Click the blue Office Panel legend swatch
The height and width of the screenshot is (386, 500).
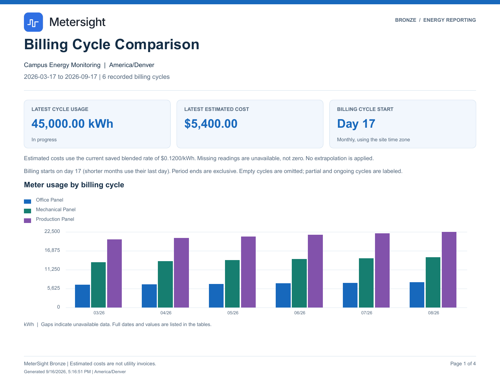27,202
